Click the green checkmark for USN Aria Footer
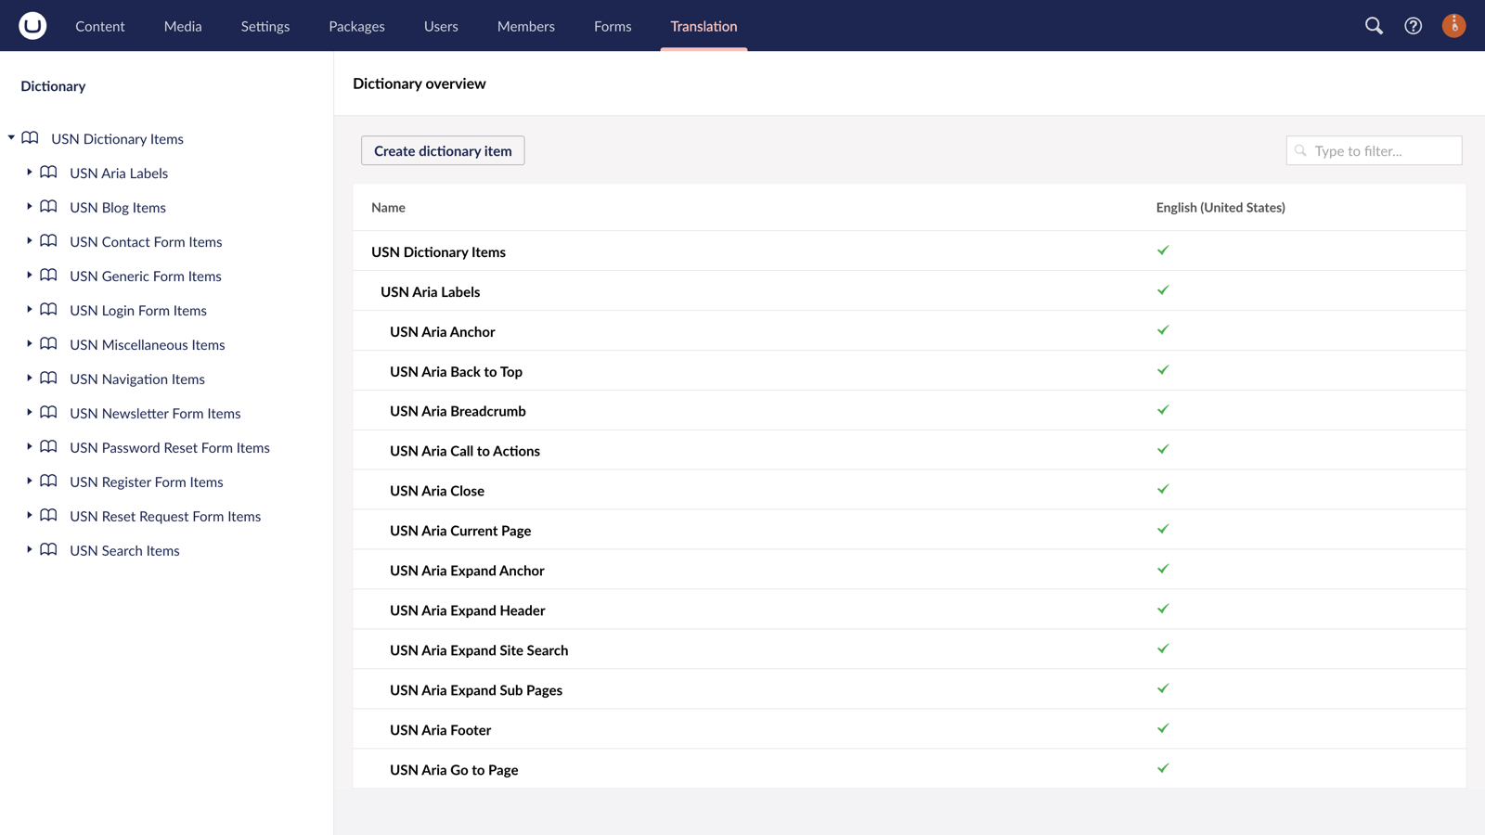This screenshot has height=835, width=1485. pos(1163,728)
